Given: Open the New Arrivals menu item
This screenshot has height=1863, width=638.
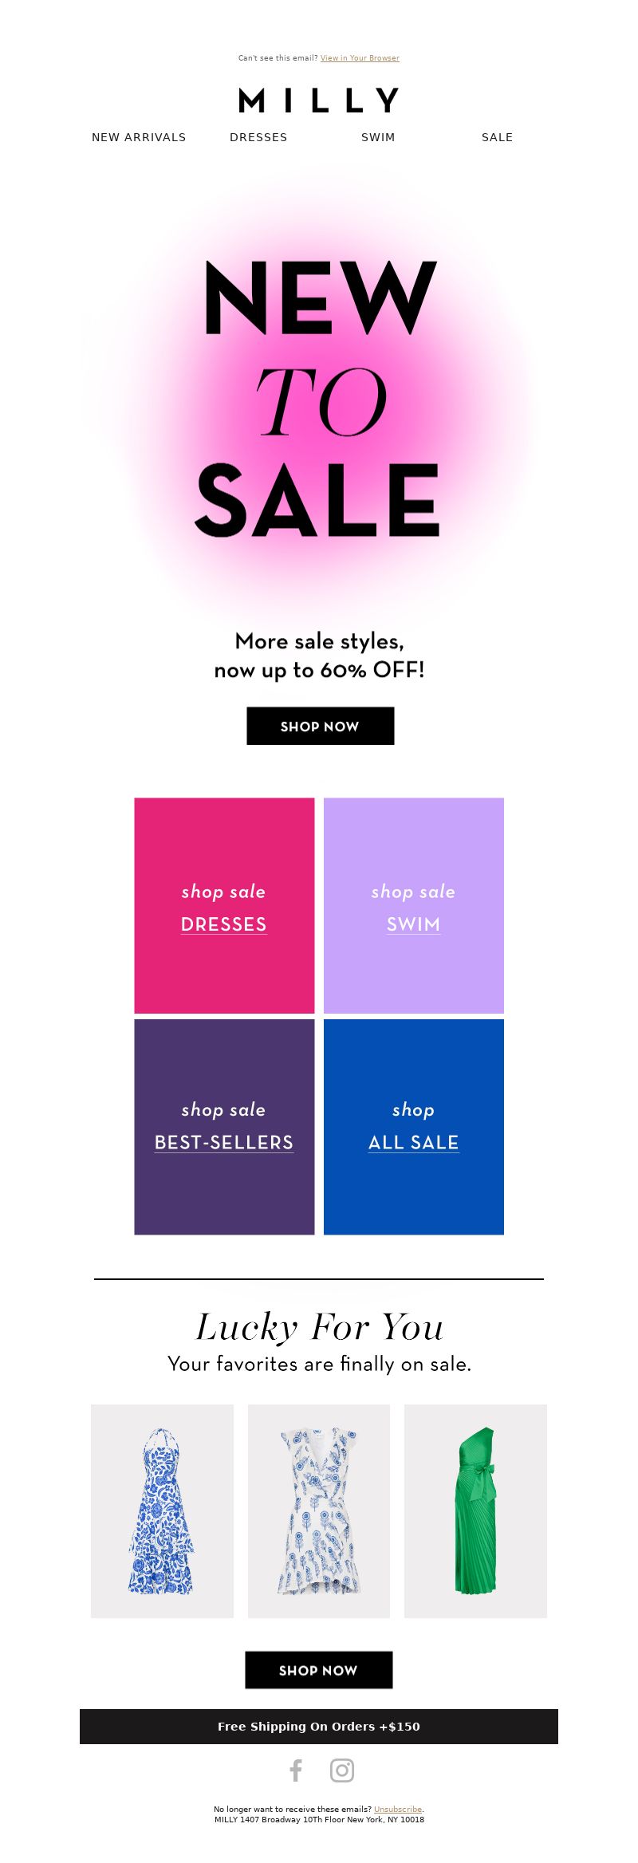Looking at the screenshot, I should (139, 137).
